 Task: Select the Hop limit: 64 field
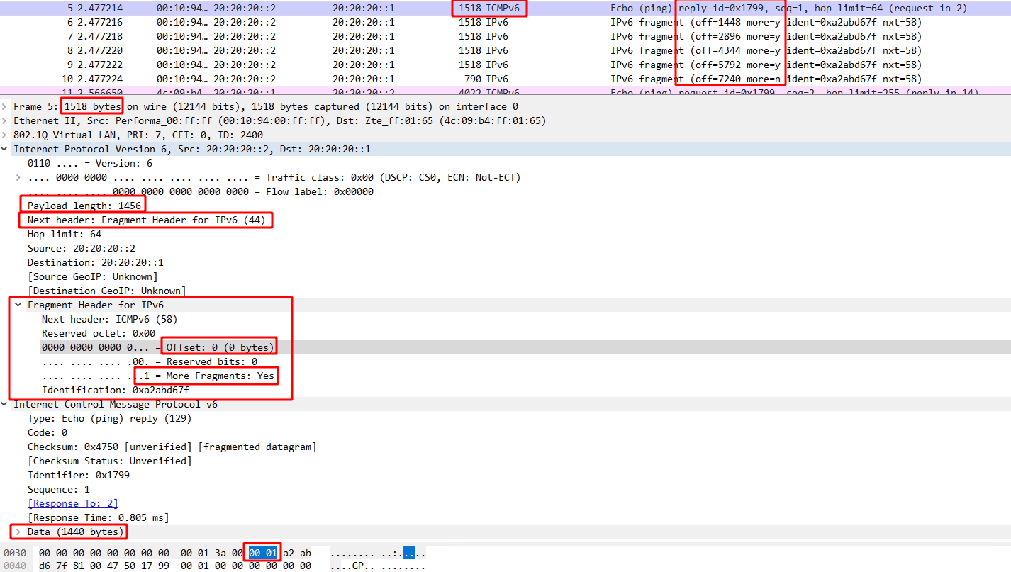pos(65,234)
